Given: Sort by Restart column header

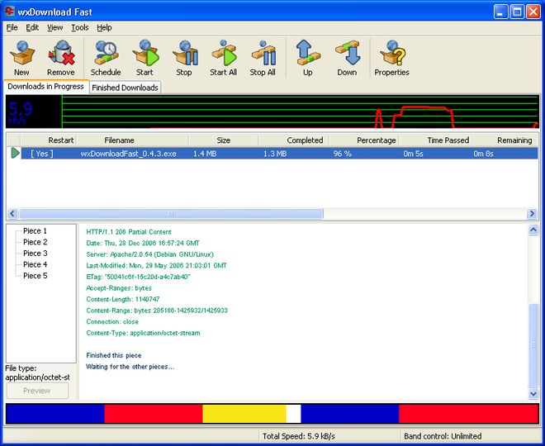Looking at the screenshot, I should [x=49, y=140].
